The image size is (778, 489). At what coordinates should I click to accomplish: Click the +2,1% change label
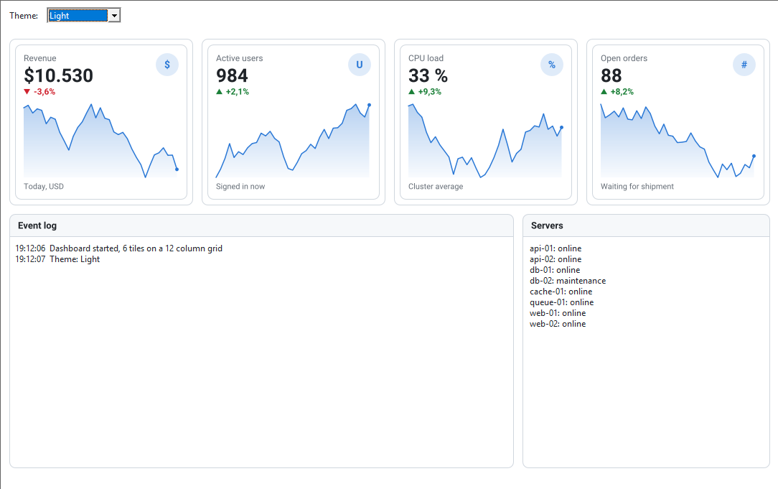pyautogui.click(x=237, y=92)
